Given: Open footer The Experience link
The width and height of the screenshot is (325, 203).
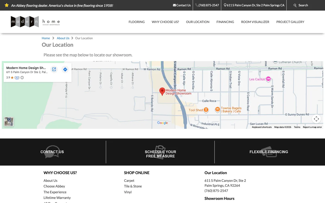Looking at the screenshot, I should (x=55, y=192).
